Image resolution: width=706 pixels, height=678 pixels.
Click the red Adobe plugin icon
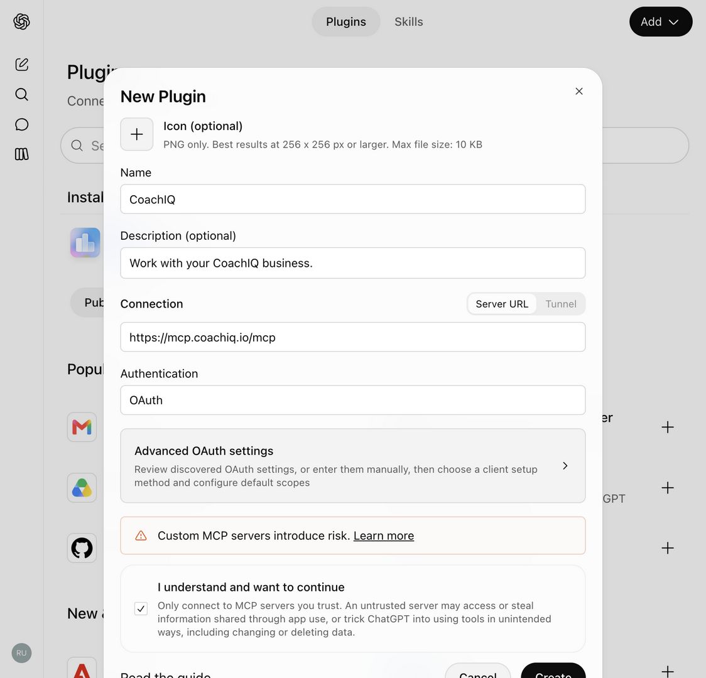82,669
